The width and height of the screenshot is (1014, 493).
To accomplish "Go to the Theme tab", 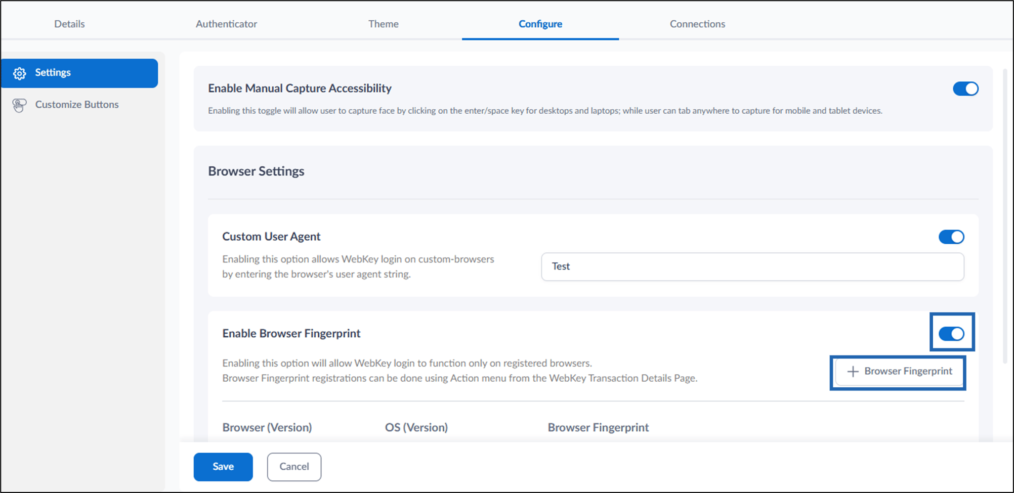I will [x=383, y=24].
